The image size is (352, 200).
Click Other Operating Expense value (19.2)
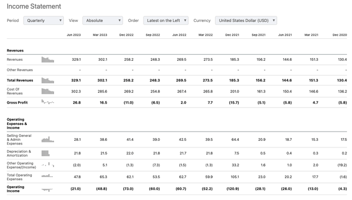[x=342, y=165]
